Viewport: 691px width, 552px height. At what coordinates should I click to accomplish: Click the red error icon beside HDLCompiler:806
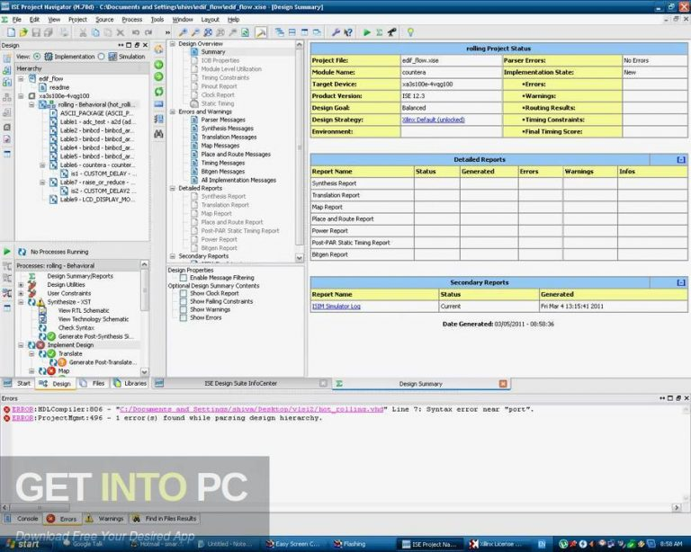click(6, 409)
